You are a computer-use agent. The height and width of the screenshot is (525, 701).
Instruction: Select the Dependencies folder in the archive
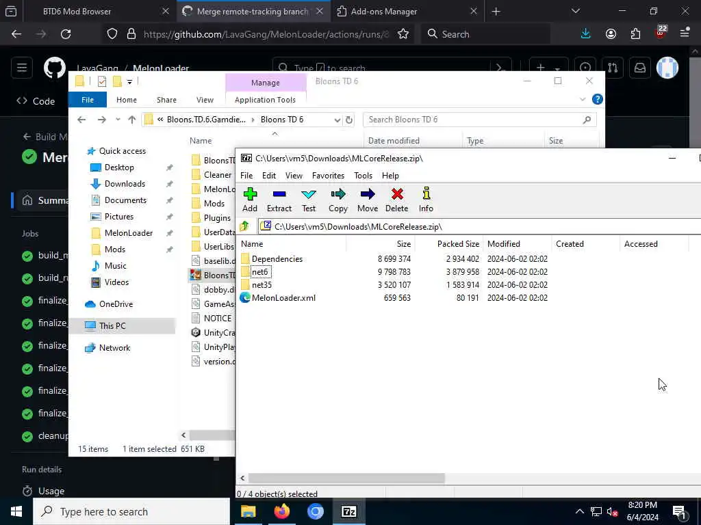click(x=277, y=259)
